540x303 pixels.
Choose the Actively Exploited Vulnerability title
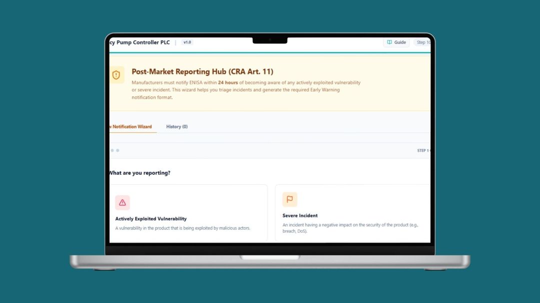click(x=151, y=219)
